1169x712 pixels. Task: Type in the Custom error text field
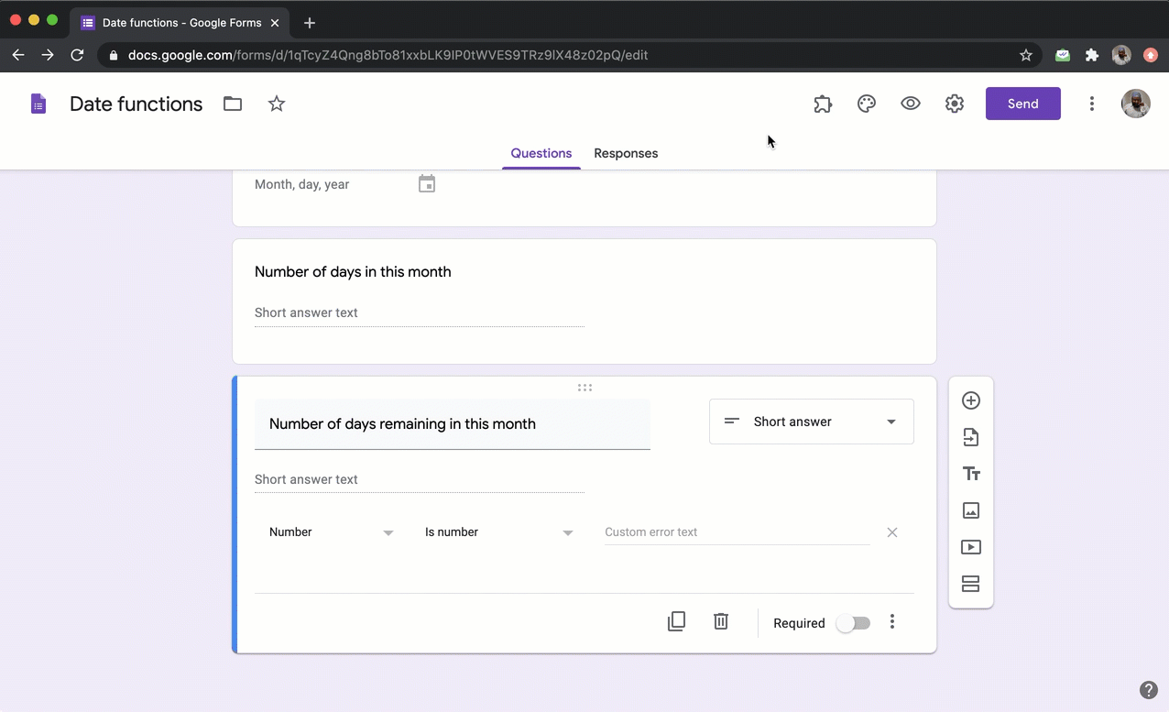click(737, 531)
